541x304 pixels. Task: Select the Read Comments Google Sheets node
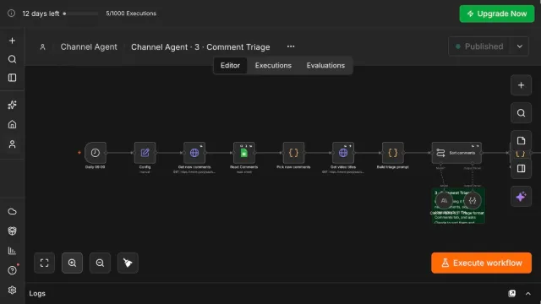click(x=244, y=153)
